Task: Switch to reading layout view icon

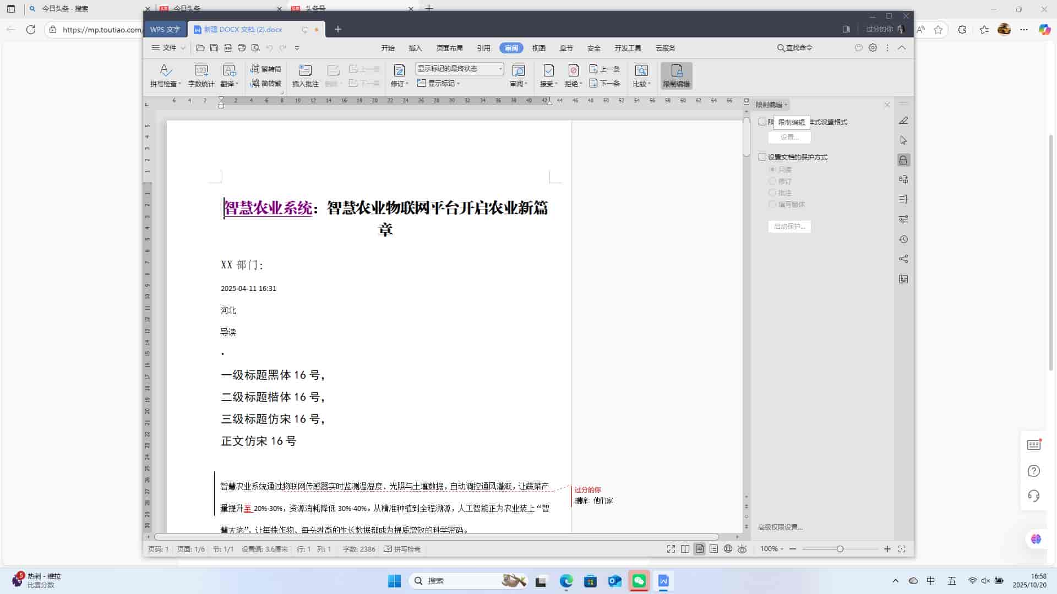Action: coord(685,549)
